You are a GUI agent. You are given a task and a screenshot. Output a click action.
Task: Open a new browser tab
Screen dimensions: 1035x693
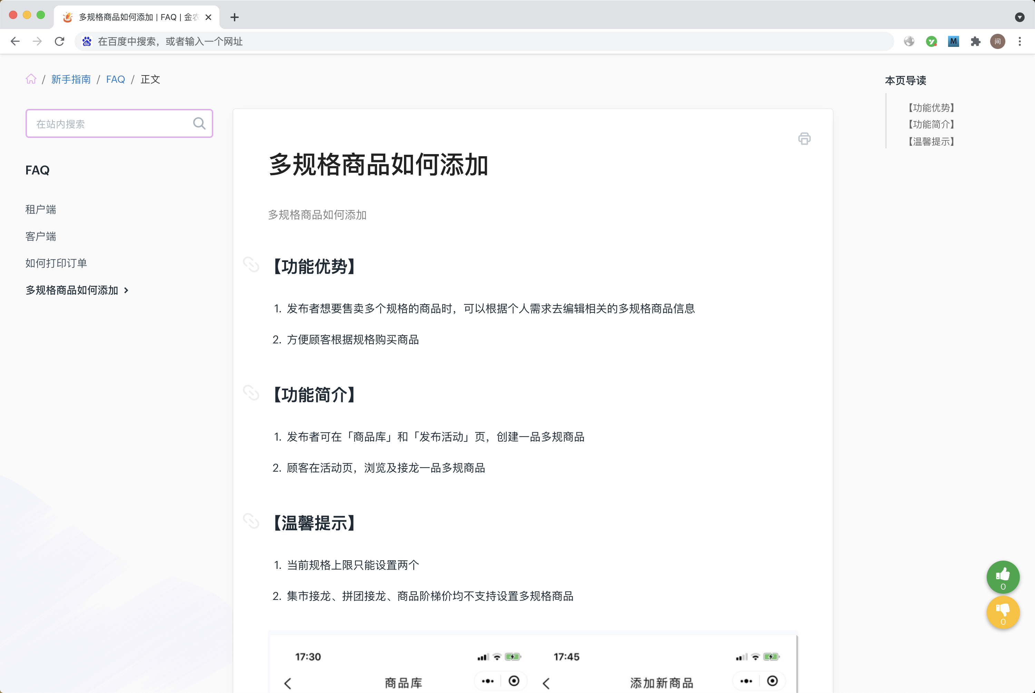[235, 17]
